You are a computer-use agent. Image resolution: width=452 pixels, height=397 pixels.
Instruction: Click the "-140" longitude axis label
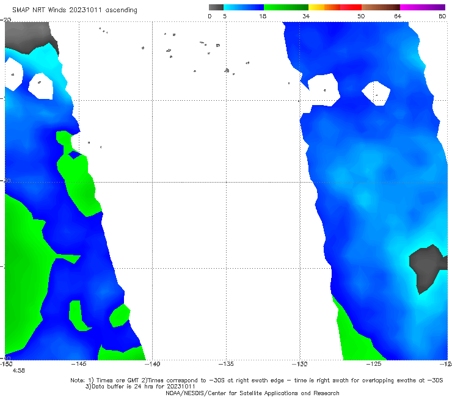[153, 364]
